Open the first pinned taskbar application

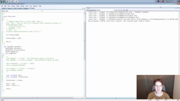coord(8,1)
